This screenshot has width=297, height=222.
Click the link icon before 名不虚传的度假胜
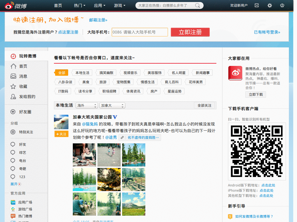[x=122, y=138]
